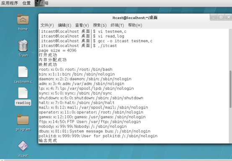232x161 pixels.
Task: Select the read.log file icon
Action: click(x=23, y=93)
